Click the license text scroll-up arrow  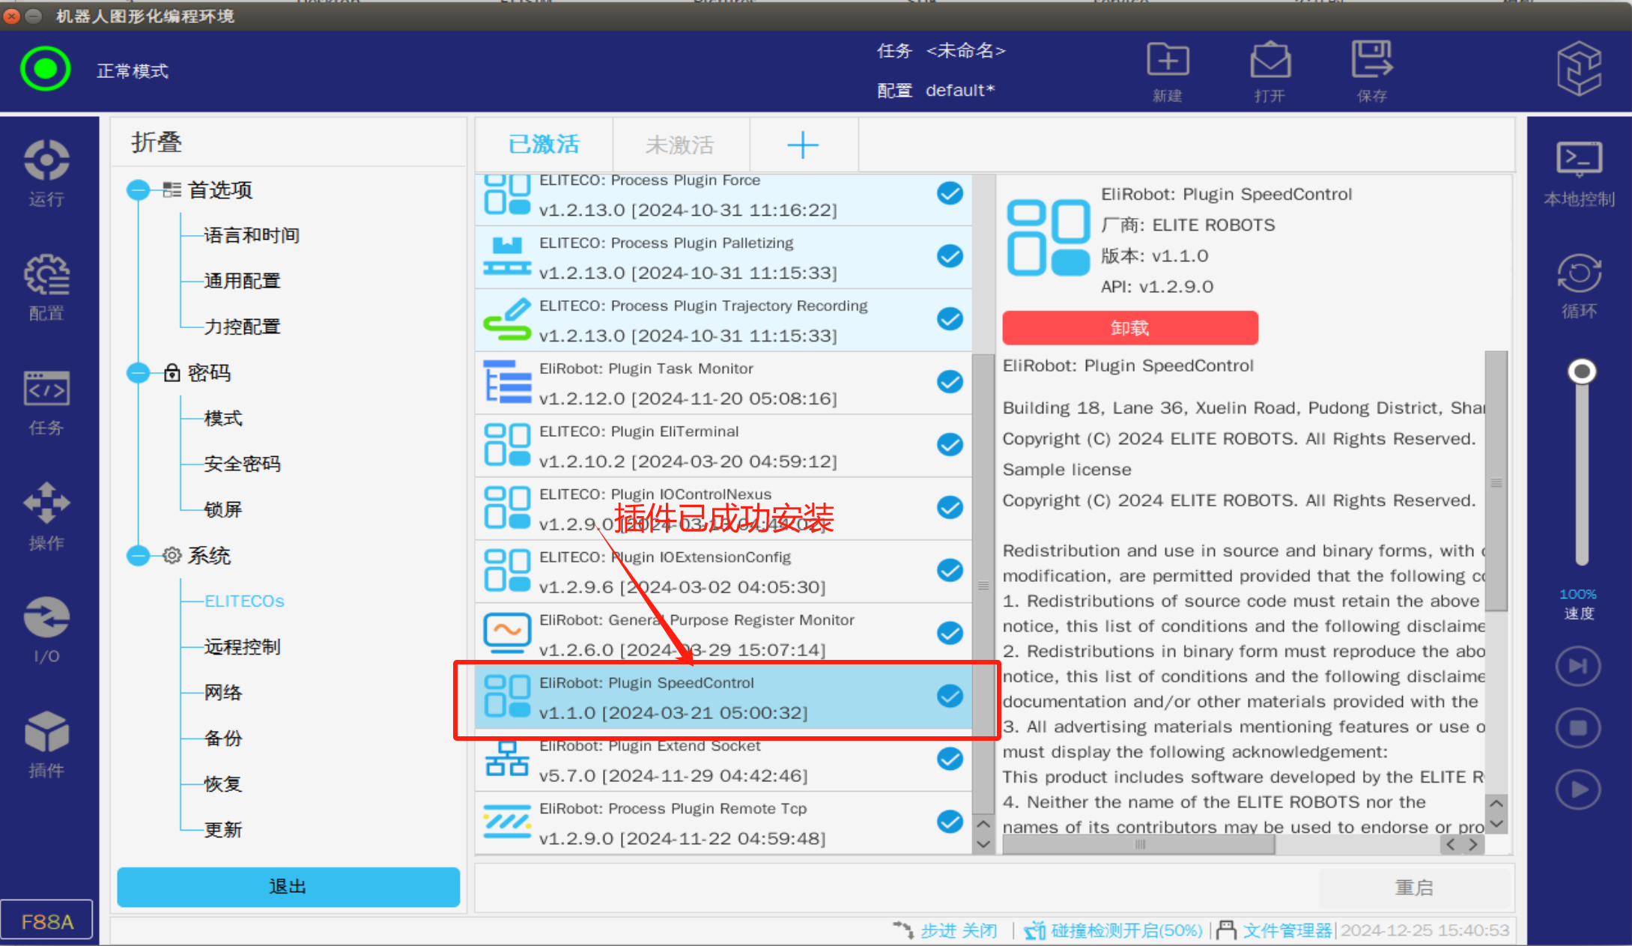click(x=1496, y=804)
